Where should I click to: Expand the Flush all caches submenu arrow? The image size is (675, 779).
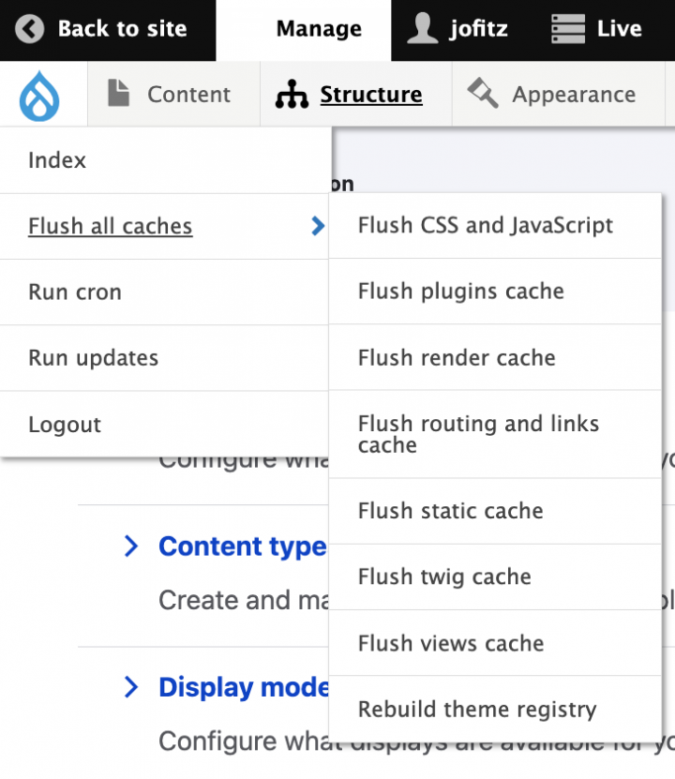pyautogui.click(x=317, y=226)
